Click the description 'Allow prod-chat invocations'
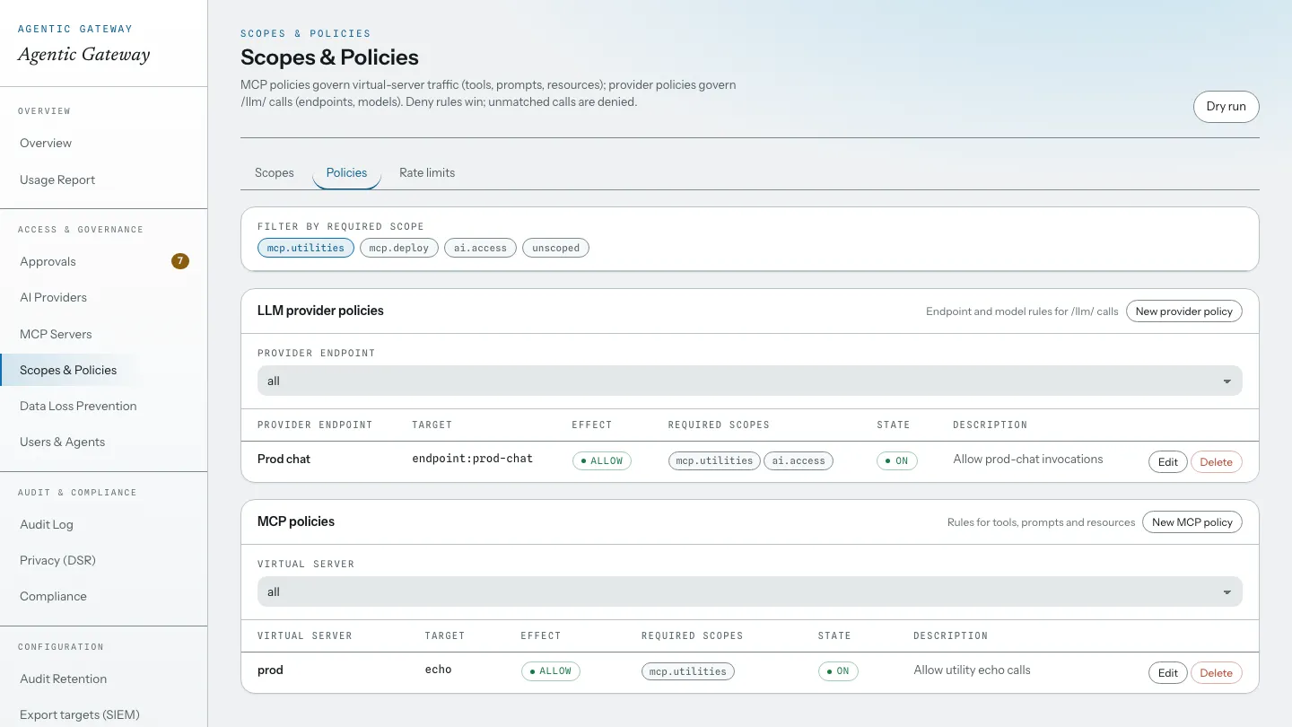The image size is (1292, 727). click(1028, 459)
